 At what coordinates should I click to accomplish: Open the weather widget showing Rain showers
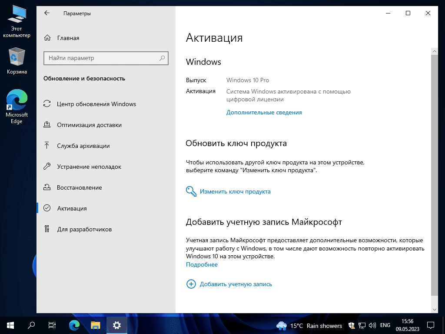309,325
